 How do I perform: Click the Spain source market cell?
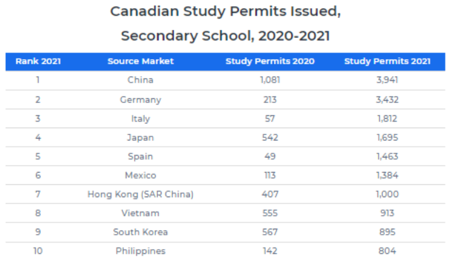(x=140, y=156)
